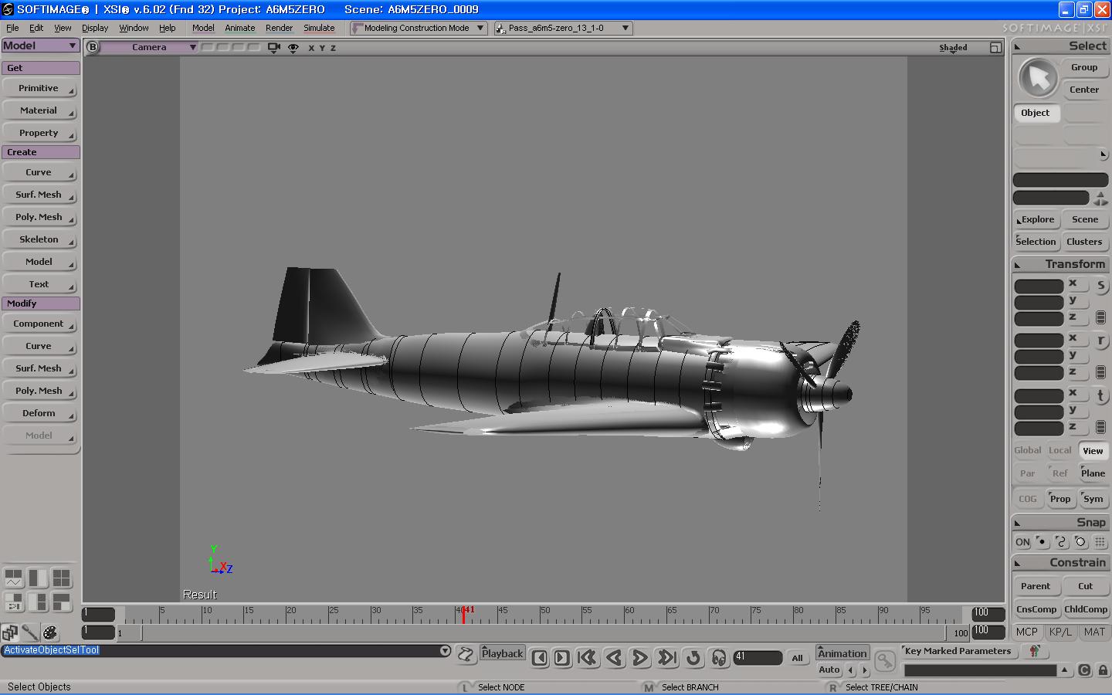Open the Pass_a6m5-zero pass dropdown
The height and width of the screenshot is (695, 1112).
click(563, 28)
